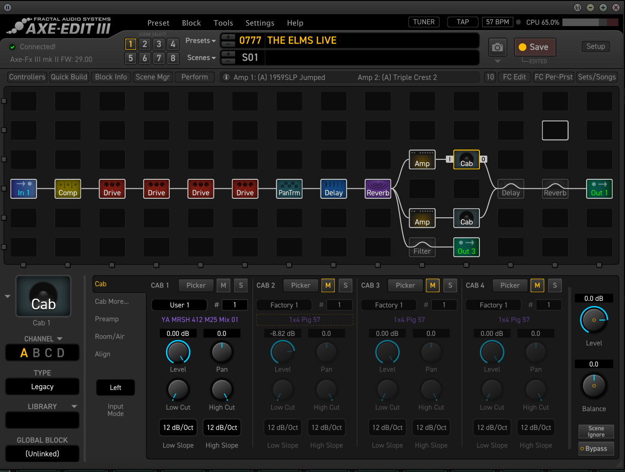This screenshot has height=472, width=625.
Task: Switch to channel B
Action: tap(37, 353)
